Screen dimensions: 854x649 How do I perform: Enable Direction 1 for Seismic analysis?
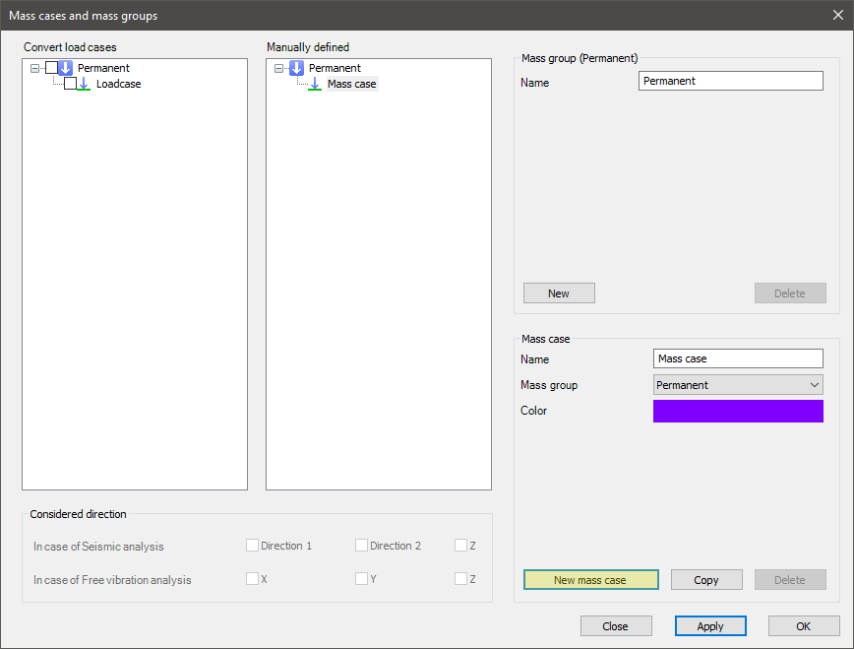click(252, 546)
